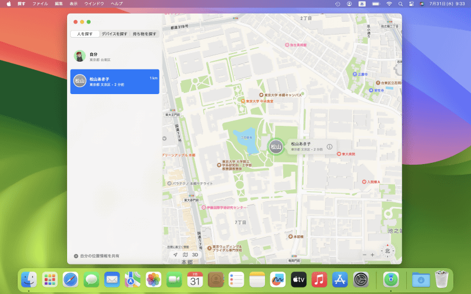The image size is (471, 294).
Task: Open FaceTime from the Dock
Action: [174, 280]
